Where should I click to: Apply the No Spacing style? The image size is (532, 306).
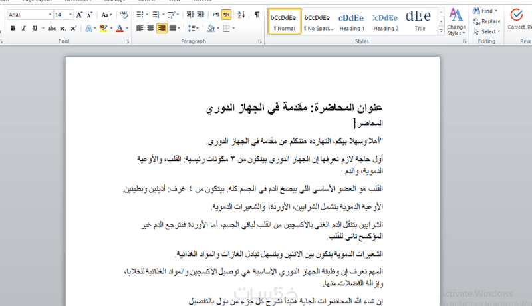[318, 21]
